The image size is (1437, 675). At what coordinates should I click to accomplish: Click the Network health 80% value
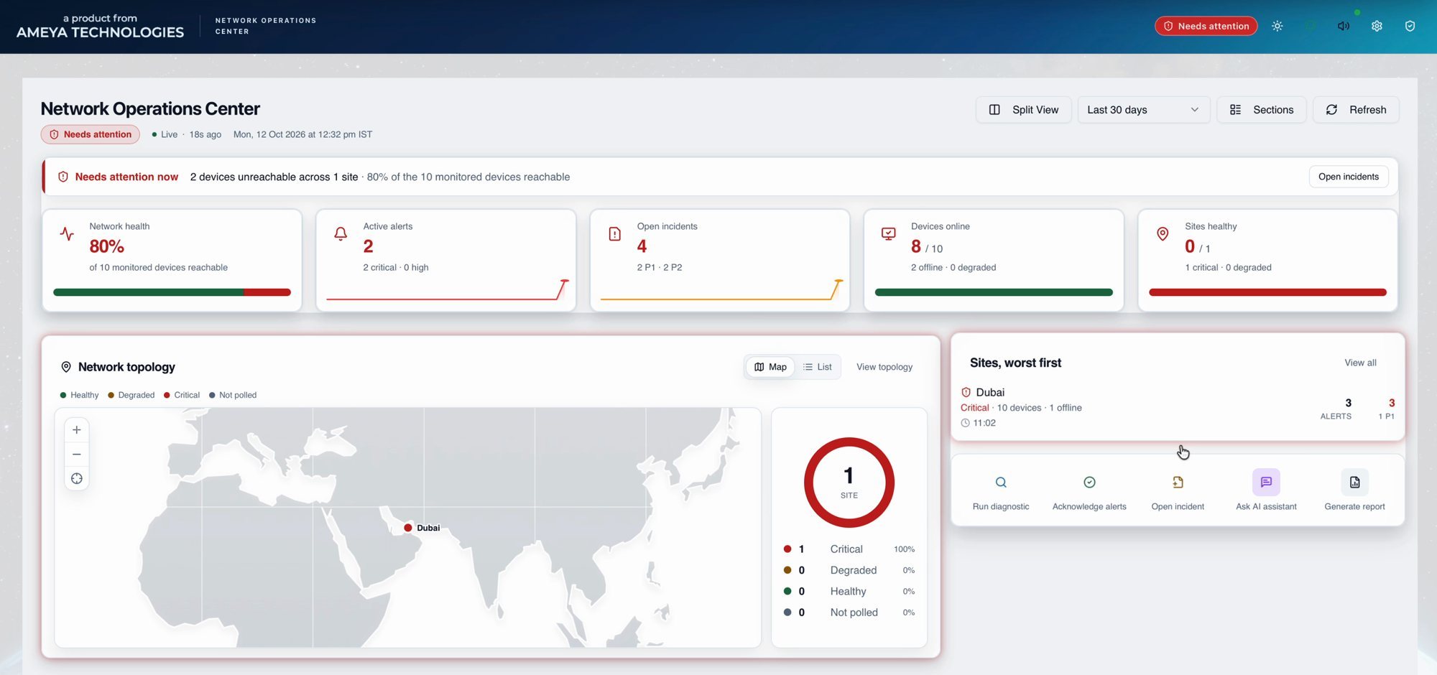pos(106,246)
